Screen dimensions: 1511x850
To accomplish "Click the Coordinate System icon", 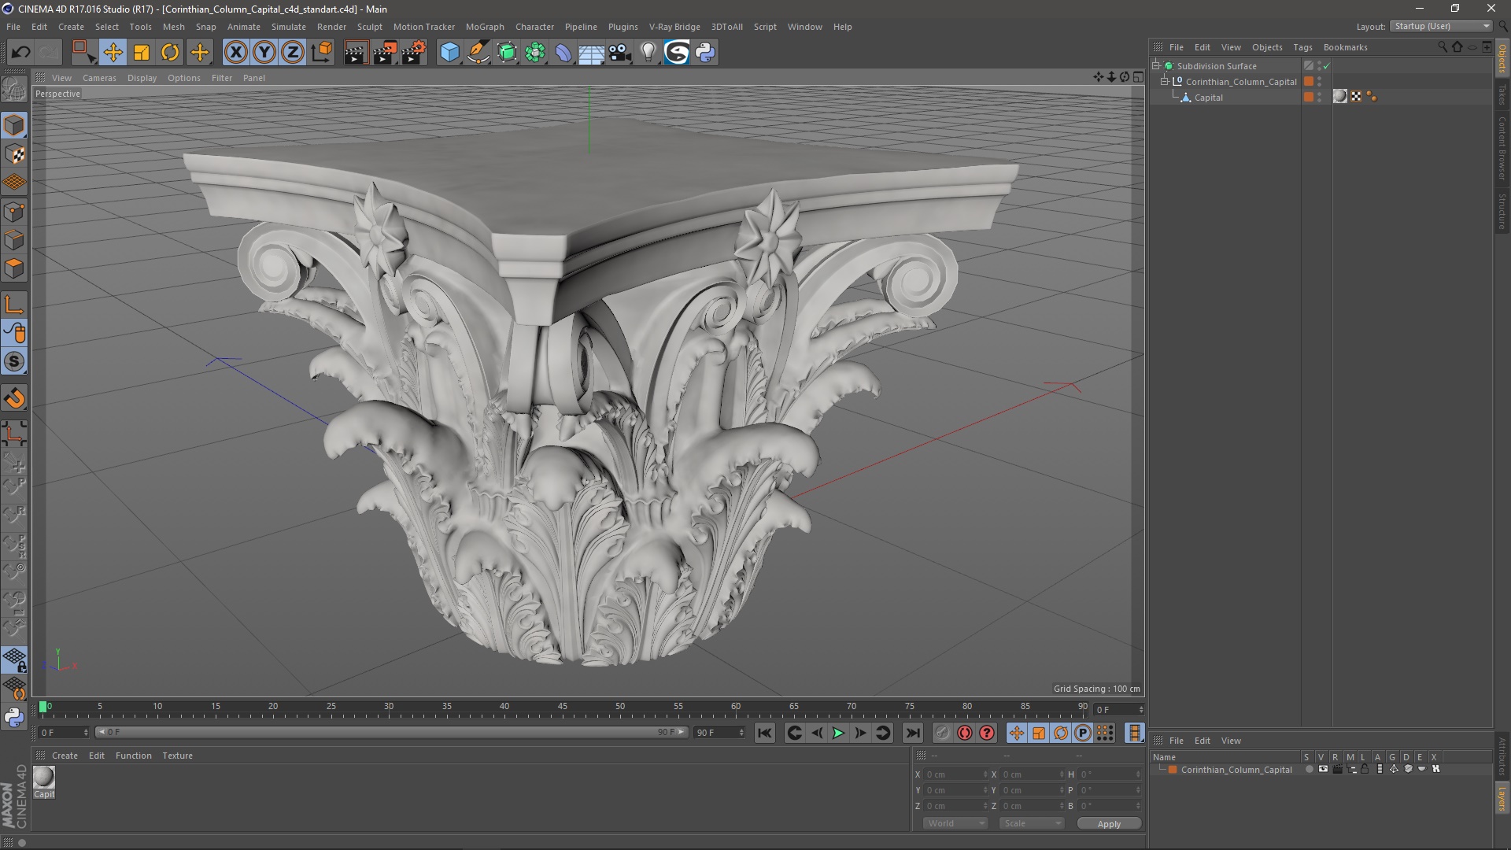I will pos(321,53).
